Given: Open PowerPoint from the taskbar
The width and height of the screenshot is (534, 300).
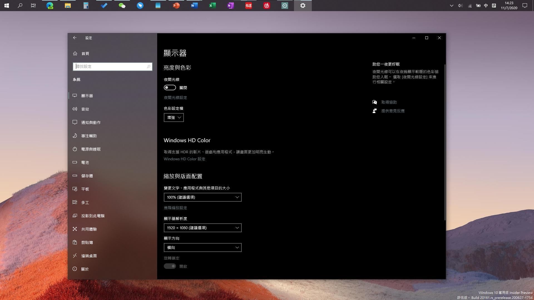Looking at the screenshot, I should pyautogui.click(x=176, y=5).
